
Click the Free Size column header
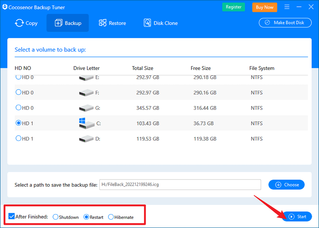coord(201,68)
